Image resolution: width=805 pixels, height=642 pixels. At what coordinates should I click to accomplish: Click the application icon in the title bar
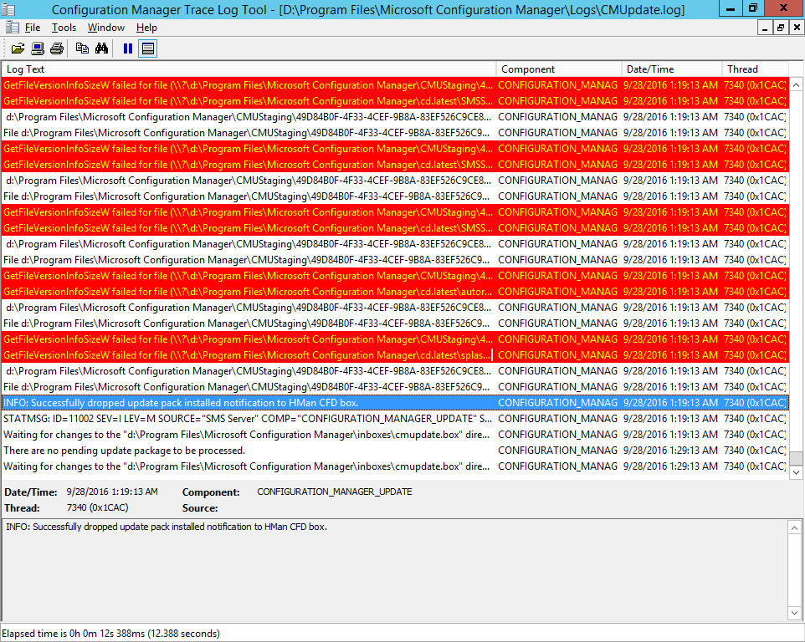coord(8,9)
